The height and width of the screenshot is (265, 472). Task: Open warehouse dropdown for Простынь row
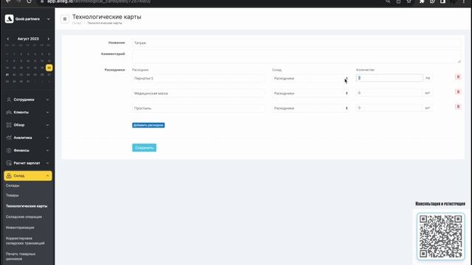310,108
